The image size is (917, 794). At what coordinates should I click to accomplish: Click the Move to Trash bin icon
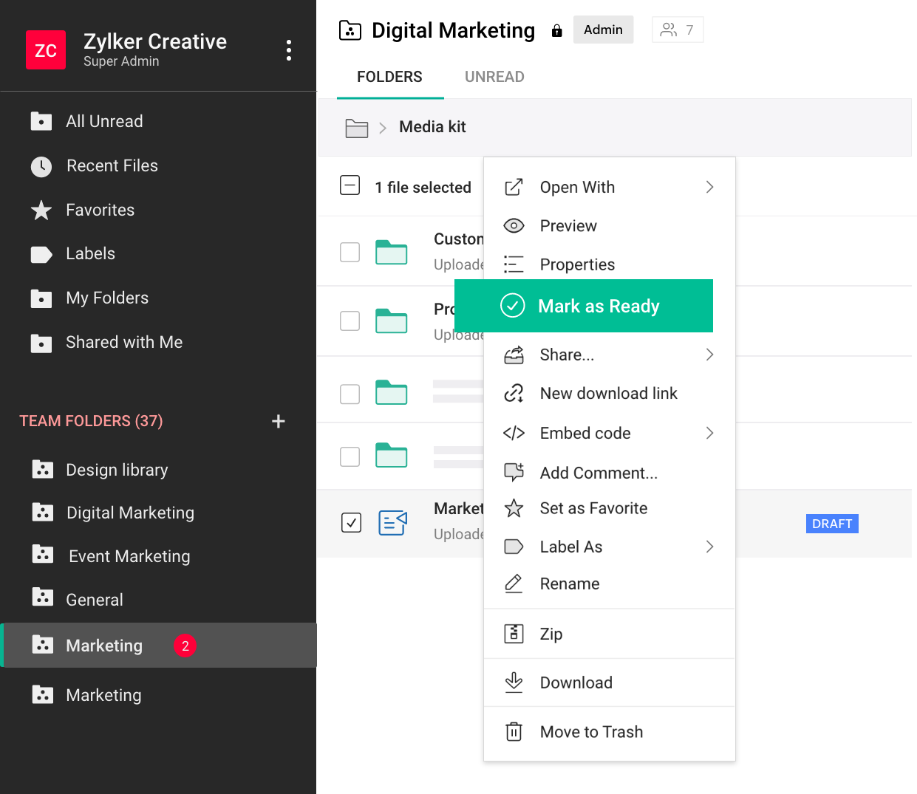tap(514, 732)
